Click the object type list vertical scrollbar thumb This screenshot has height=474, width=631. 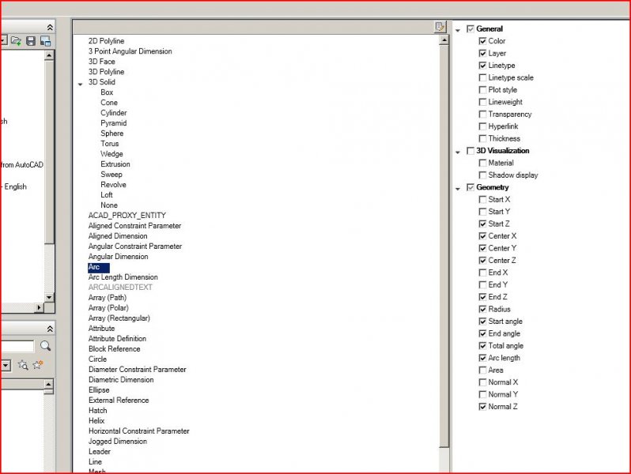[444, 246]
